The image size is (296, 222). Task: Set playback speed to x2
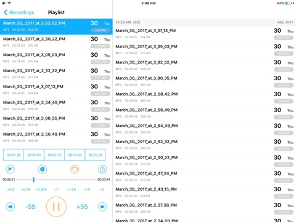click(102, 189)
